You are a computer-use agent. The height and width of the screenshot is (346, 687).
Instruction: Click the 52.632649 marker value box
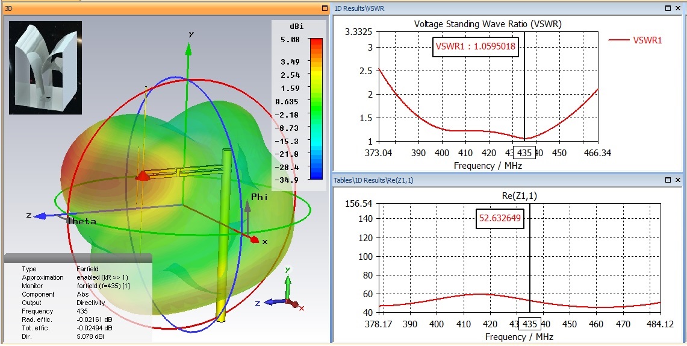501,218
